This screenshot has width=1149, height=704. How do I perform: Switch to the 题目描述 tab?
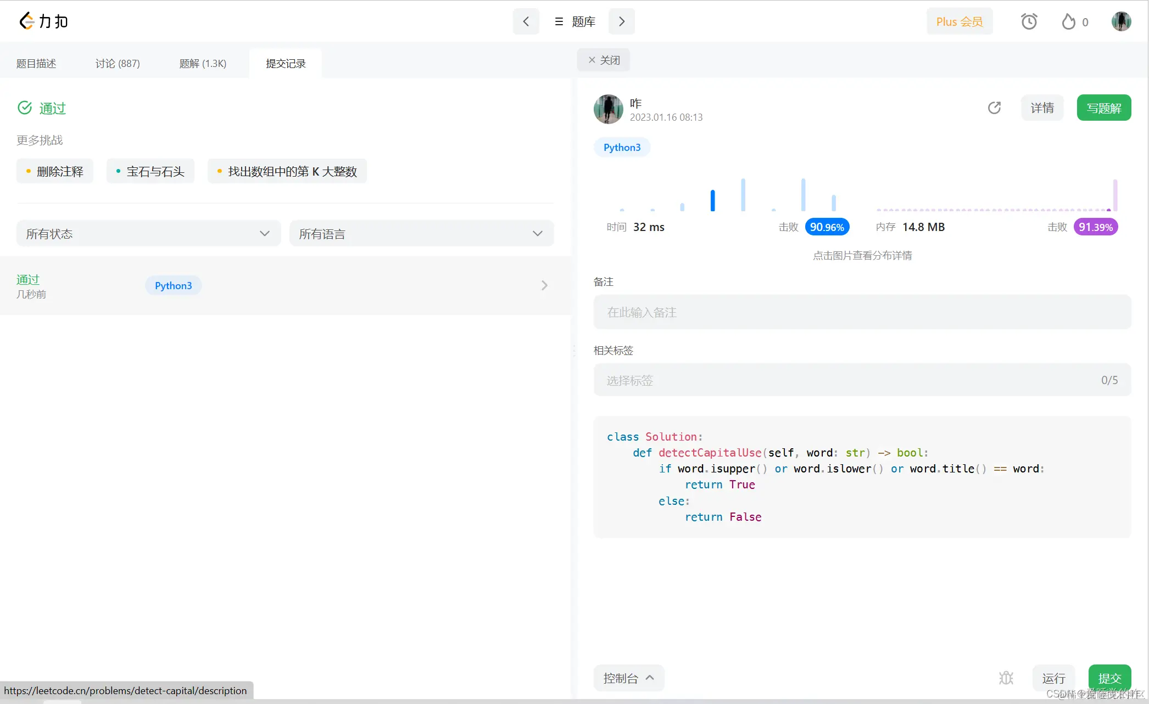(x=36, y=64)
